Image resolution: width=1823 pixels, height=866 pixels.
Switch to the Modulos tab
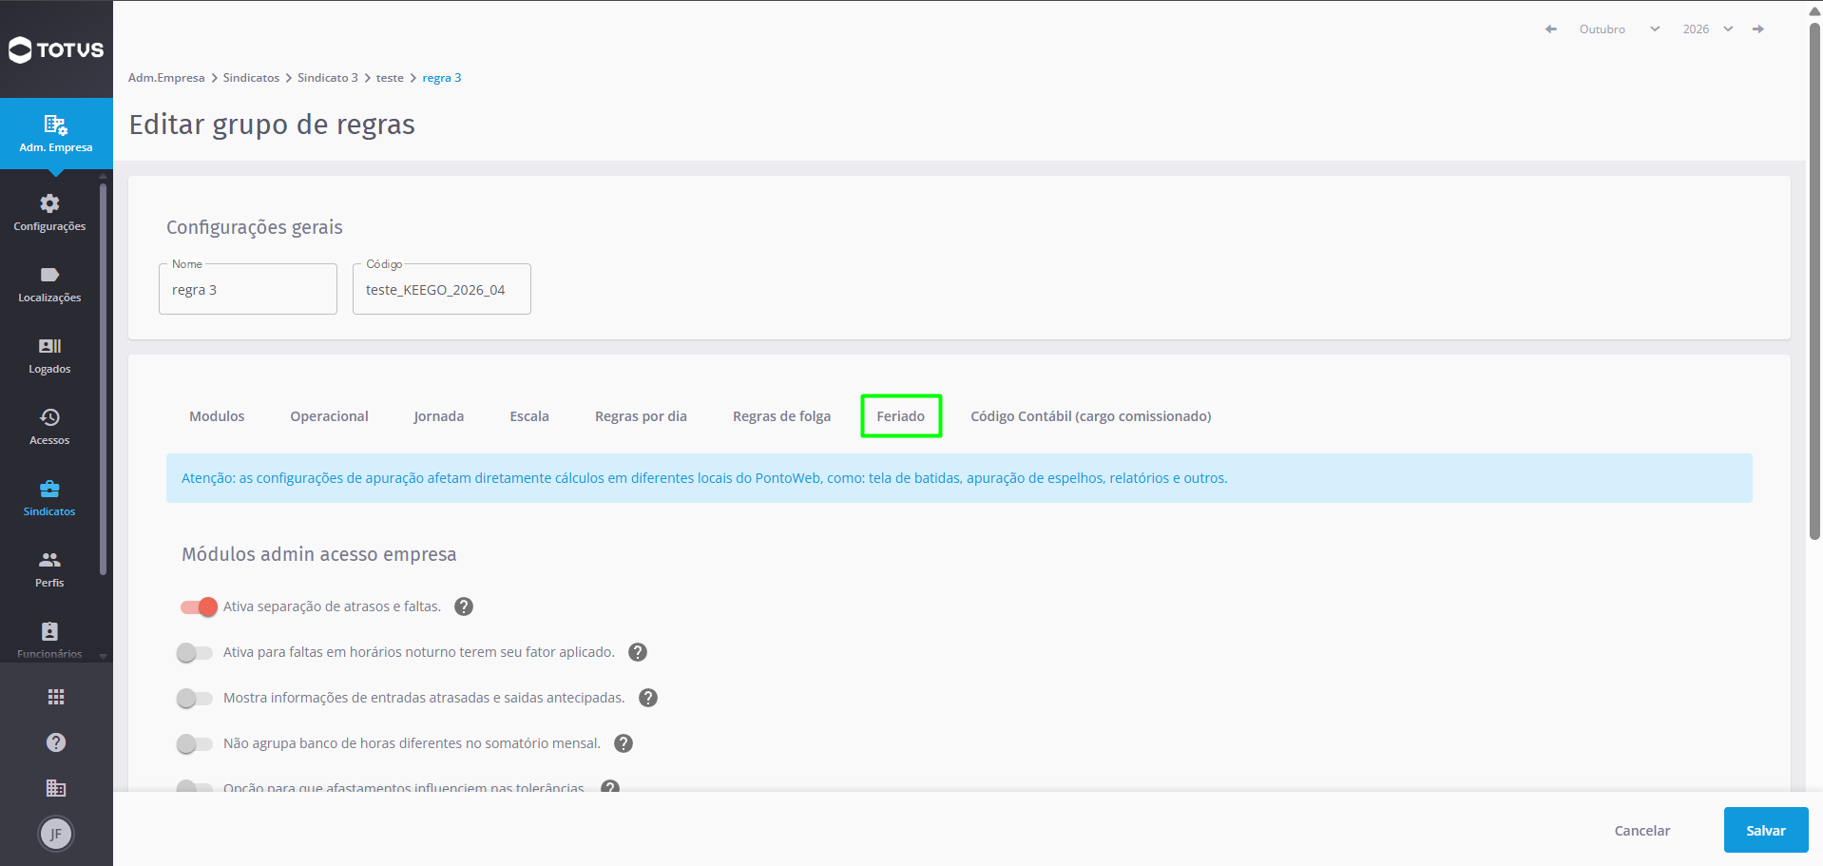217,416
